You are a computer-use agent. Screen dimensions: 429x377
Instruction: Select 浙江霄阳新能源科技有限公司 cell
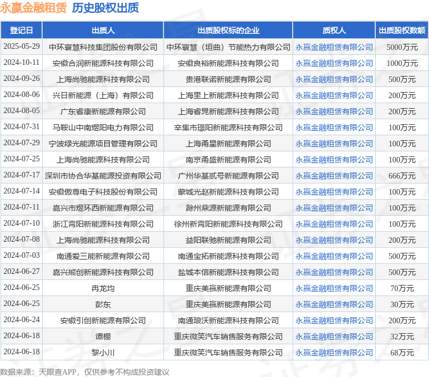(103, 224)
